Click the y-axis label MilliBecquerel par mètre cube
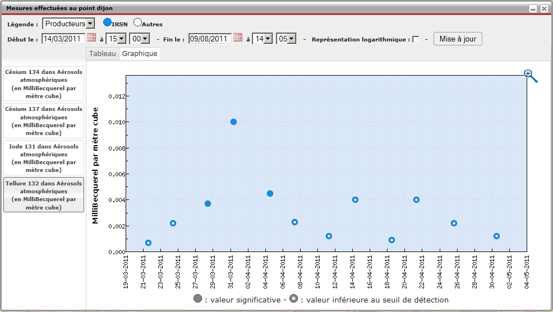This screenshot has height=312, width=553. [x=95, y=165]
